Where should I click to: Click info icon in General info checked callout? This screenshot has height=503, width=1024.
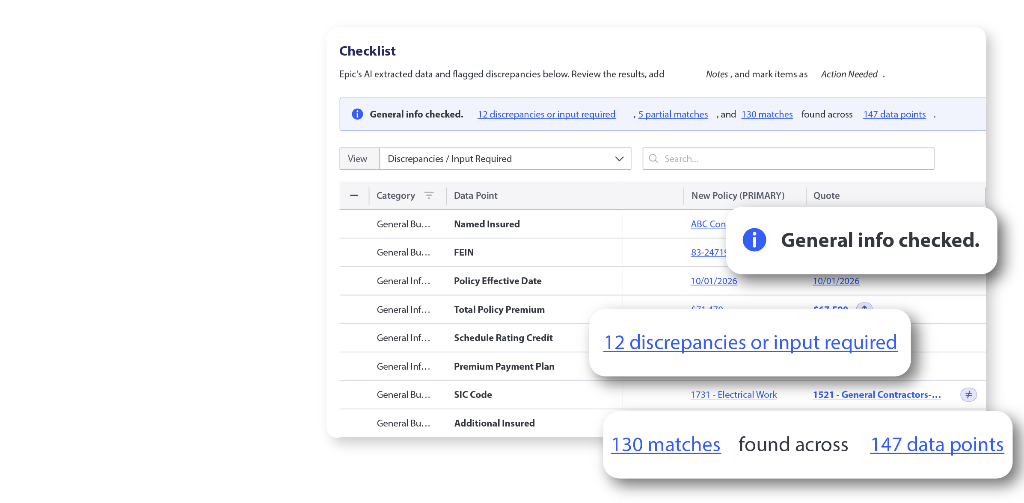(x=754, y=240)
